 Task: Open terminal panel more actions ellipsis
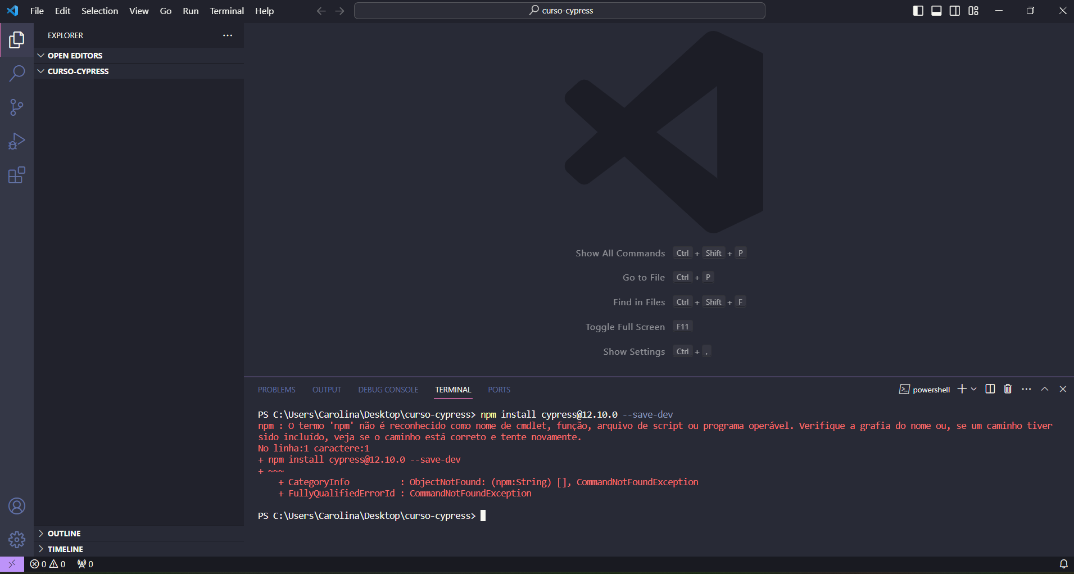click(1026, 389)
